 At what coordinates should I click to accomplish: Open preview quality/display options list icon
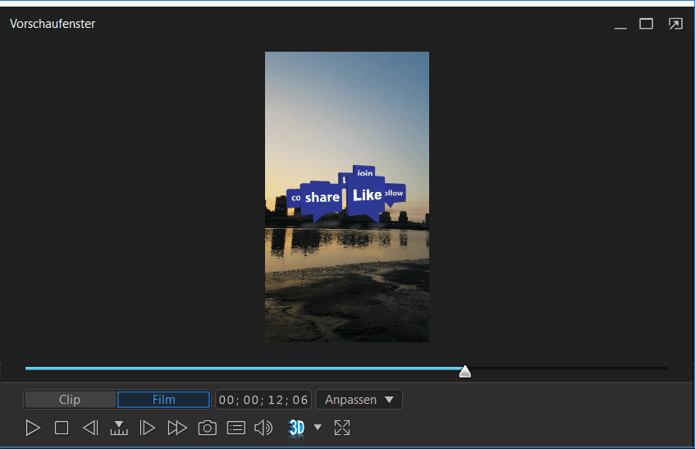(236, 428)
